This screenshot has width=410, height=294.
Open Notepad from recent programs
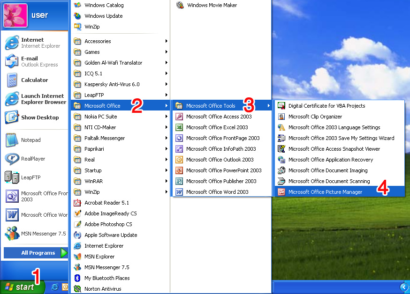pos(35,140)
